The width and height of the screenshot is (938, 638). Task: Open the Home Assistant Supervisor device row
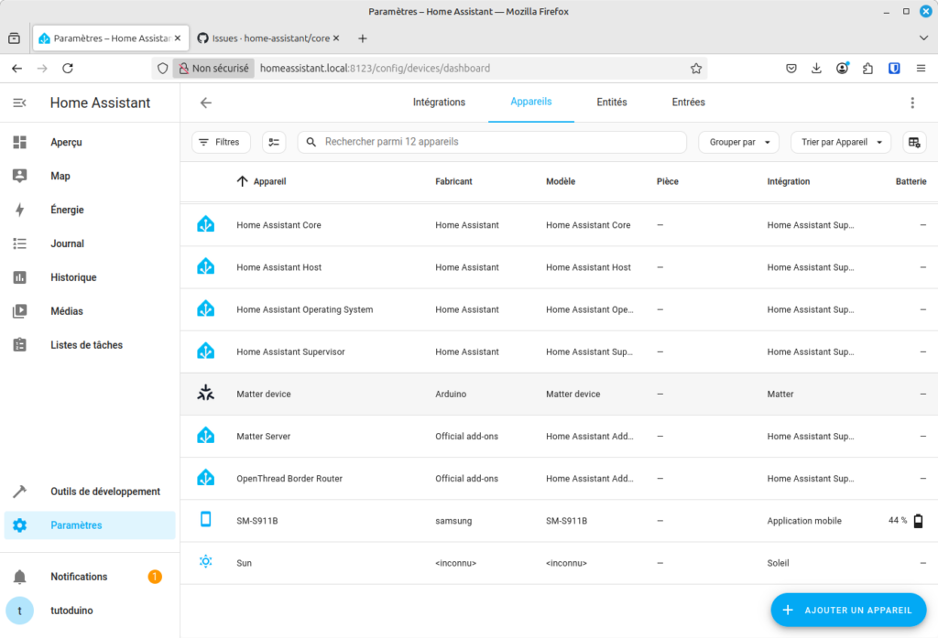(559, 351)
